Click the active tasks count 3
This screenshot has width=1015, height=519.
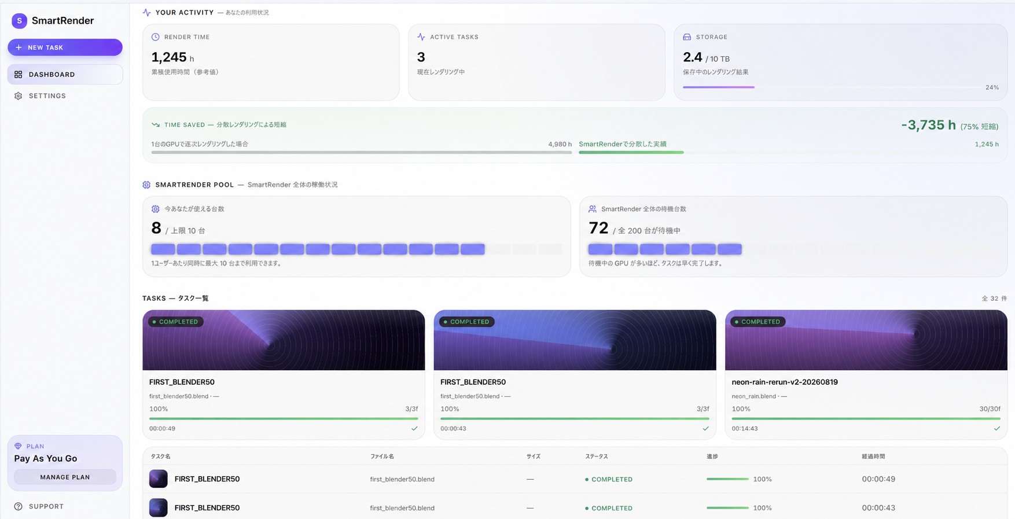[x=421, y=57]
